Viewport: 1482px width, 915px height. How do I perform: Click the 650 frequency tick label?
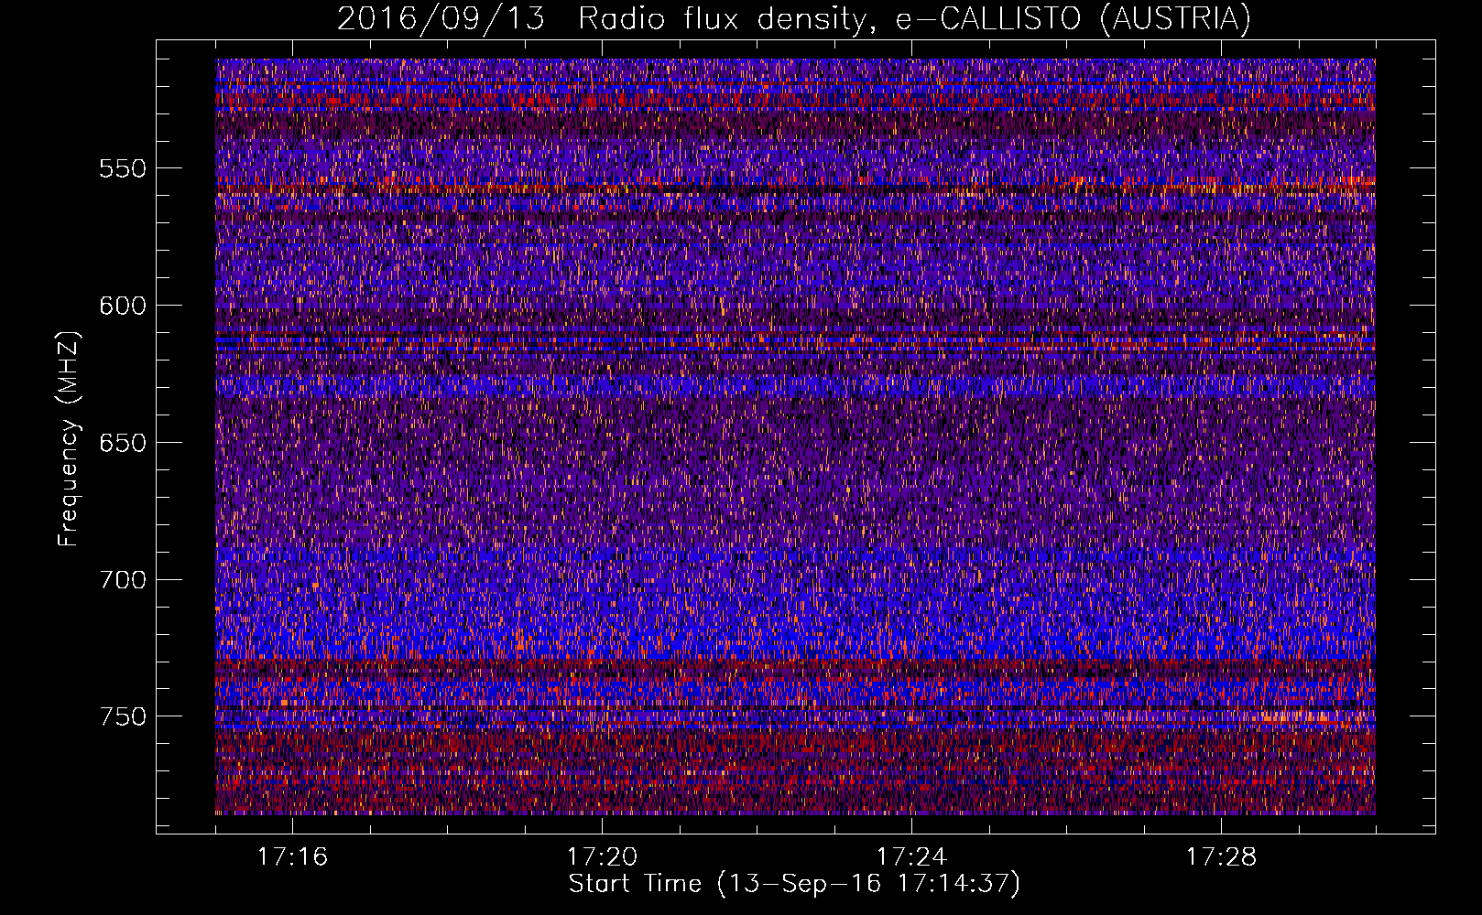(x=123, y=443)
